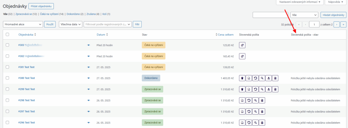Screen dimensions: 348x128
Task: Expand Nastavení zobrazených informací panel
Action: (300, 2)
